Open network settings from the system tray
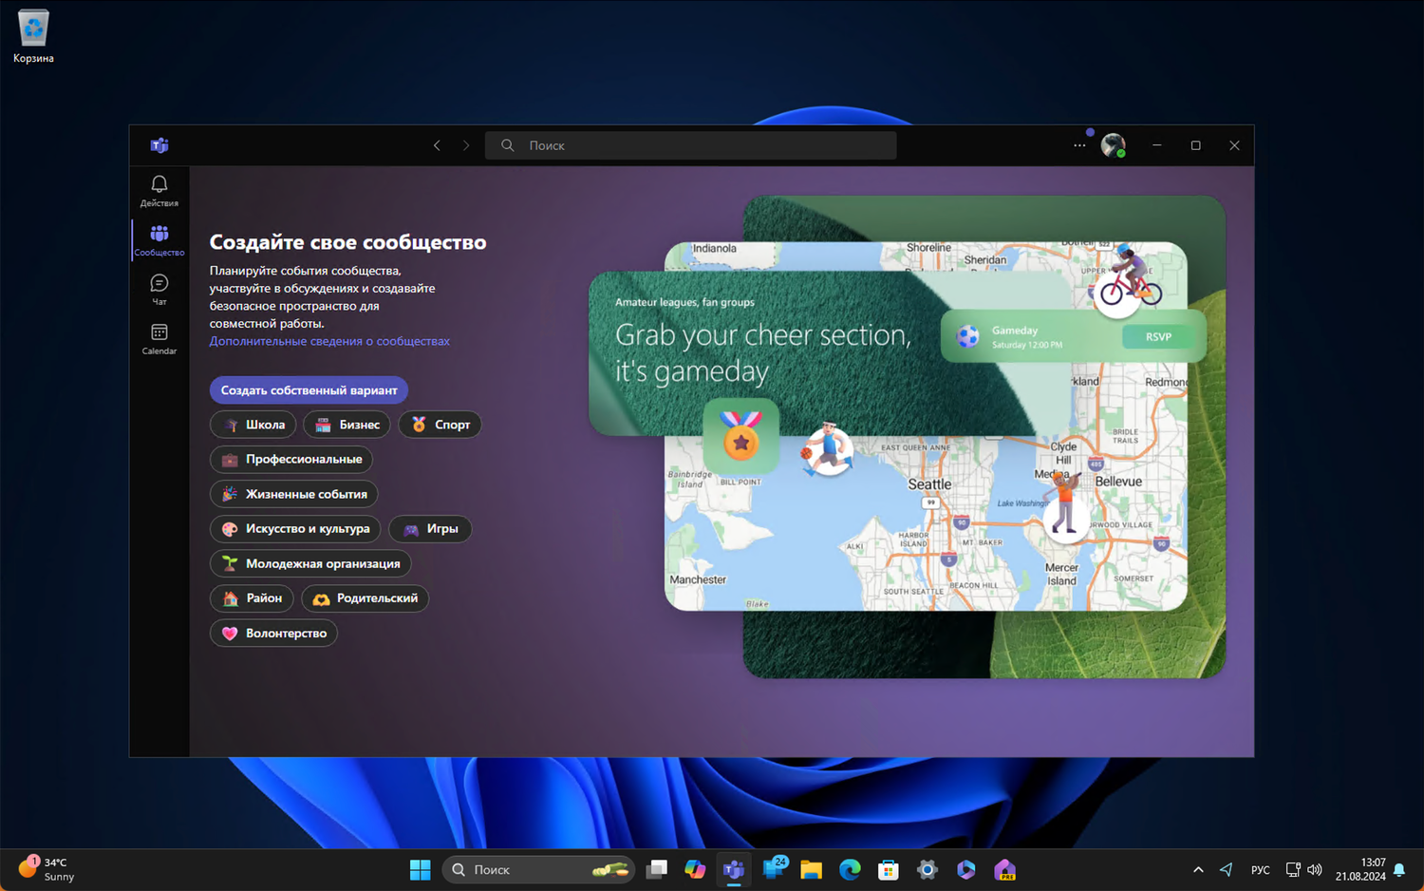Screen dimensions: 1424x891 tap(1293, 870)
